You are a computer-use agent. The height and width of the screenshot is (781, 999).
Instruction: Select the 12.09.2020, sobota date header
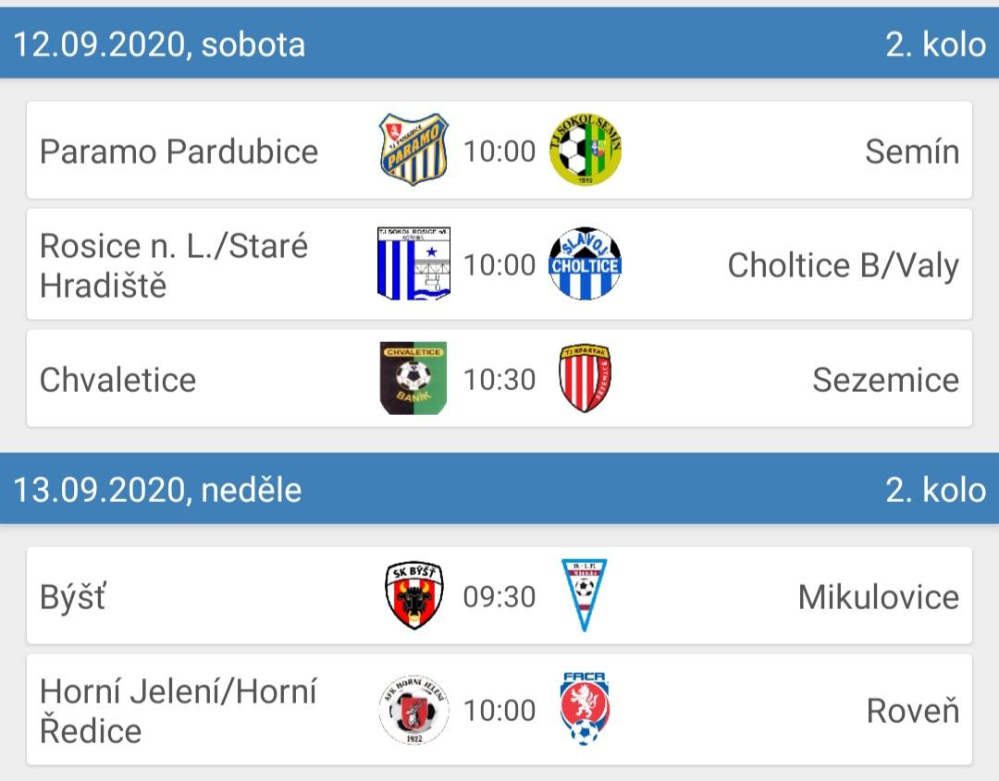[159, 44]
